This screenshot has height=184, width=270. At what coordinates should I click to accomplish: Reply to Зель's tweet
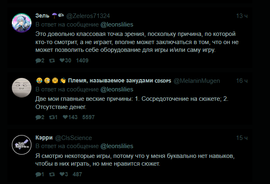[x=38, y=61]
